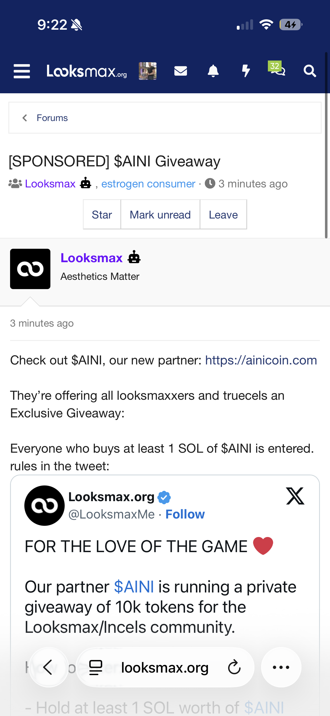Open the envelope inbox icon
The image size is (330, 716).
pos(181,71)
